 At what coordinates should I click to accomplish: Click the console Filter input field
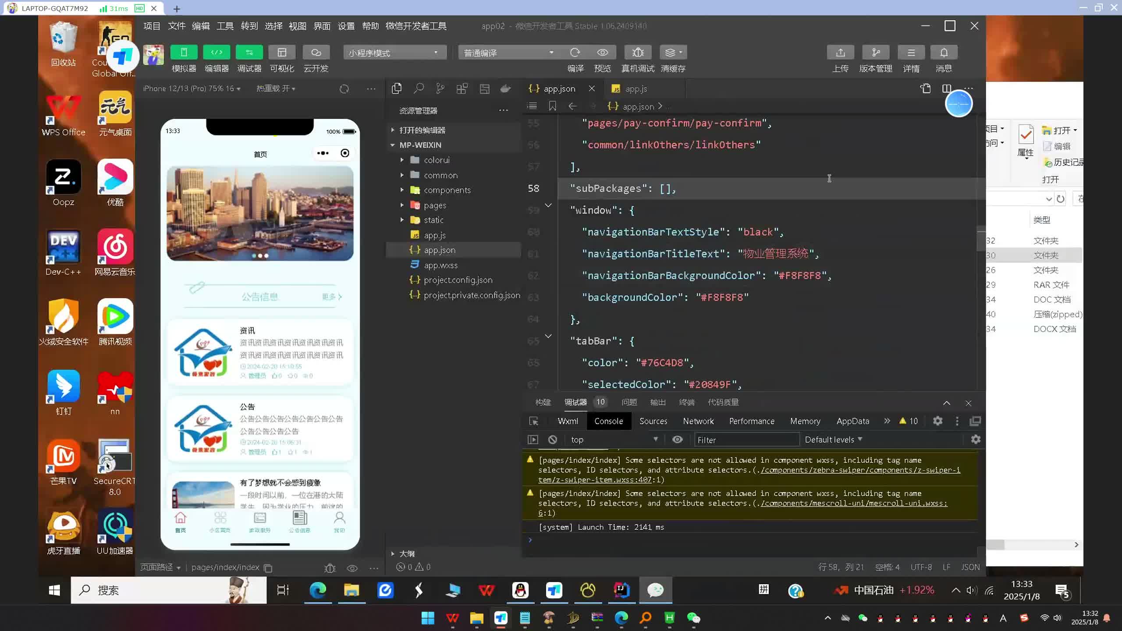(x=746, y=440)
